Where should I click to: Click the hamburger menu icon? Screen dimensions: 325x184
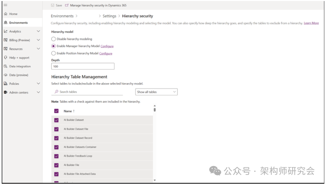pyautogui.click(x=5, y=5)
